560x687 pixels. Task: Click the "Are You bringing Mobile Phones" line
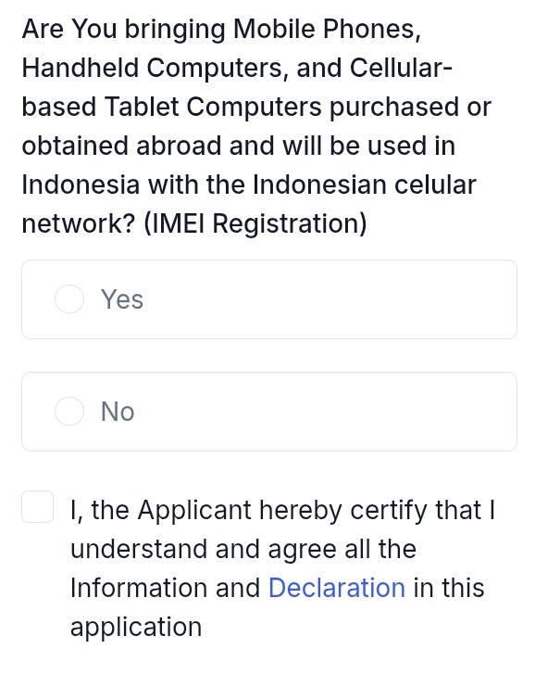pyautogui.click(x=222, y=30)
